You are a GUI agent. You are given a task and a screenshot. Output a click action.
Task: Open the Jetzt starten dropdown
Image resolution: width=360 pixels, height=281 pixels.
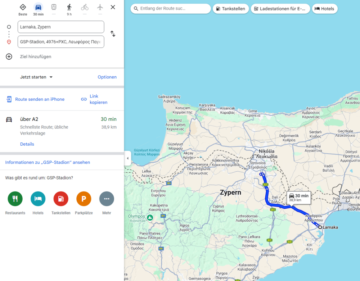pos(36,77)
